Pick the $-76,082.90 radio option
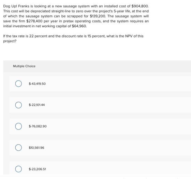 [18, 126]
